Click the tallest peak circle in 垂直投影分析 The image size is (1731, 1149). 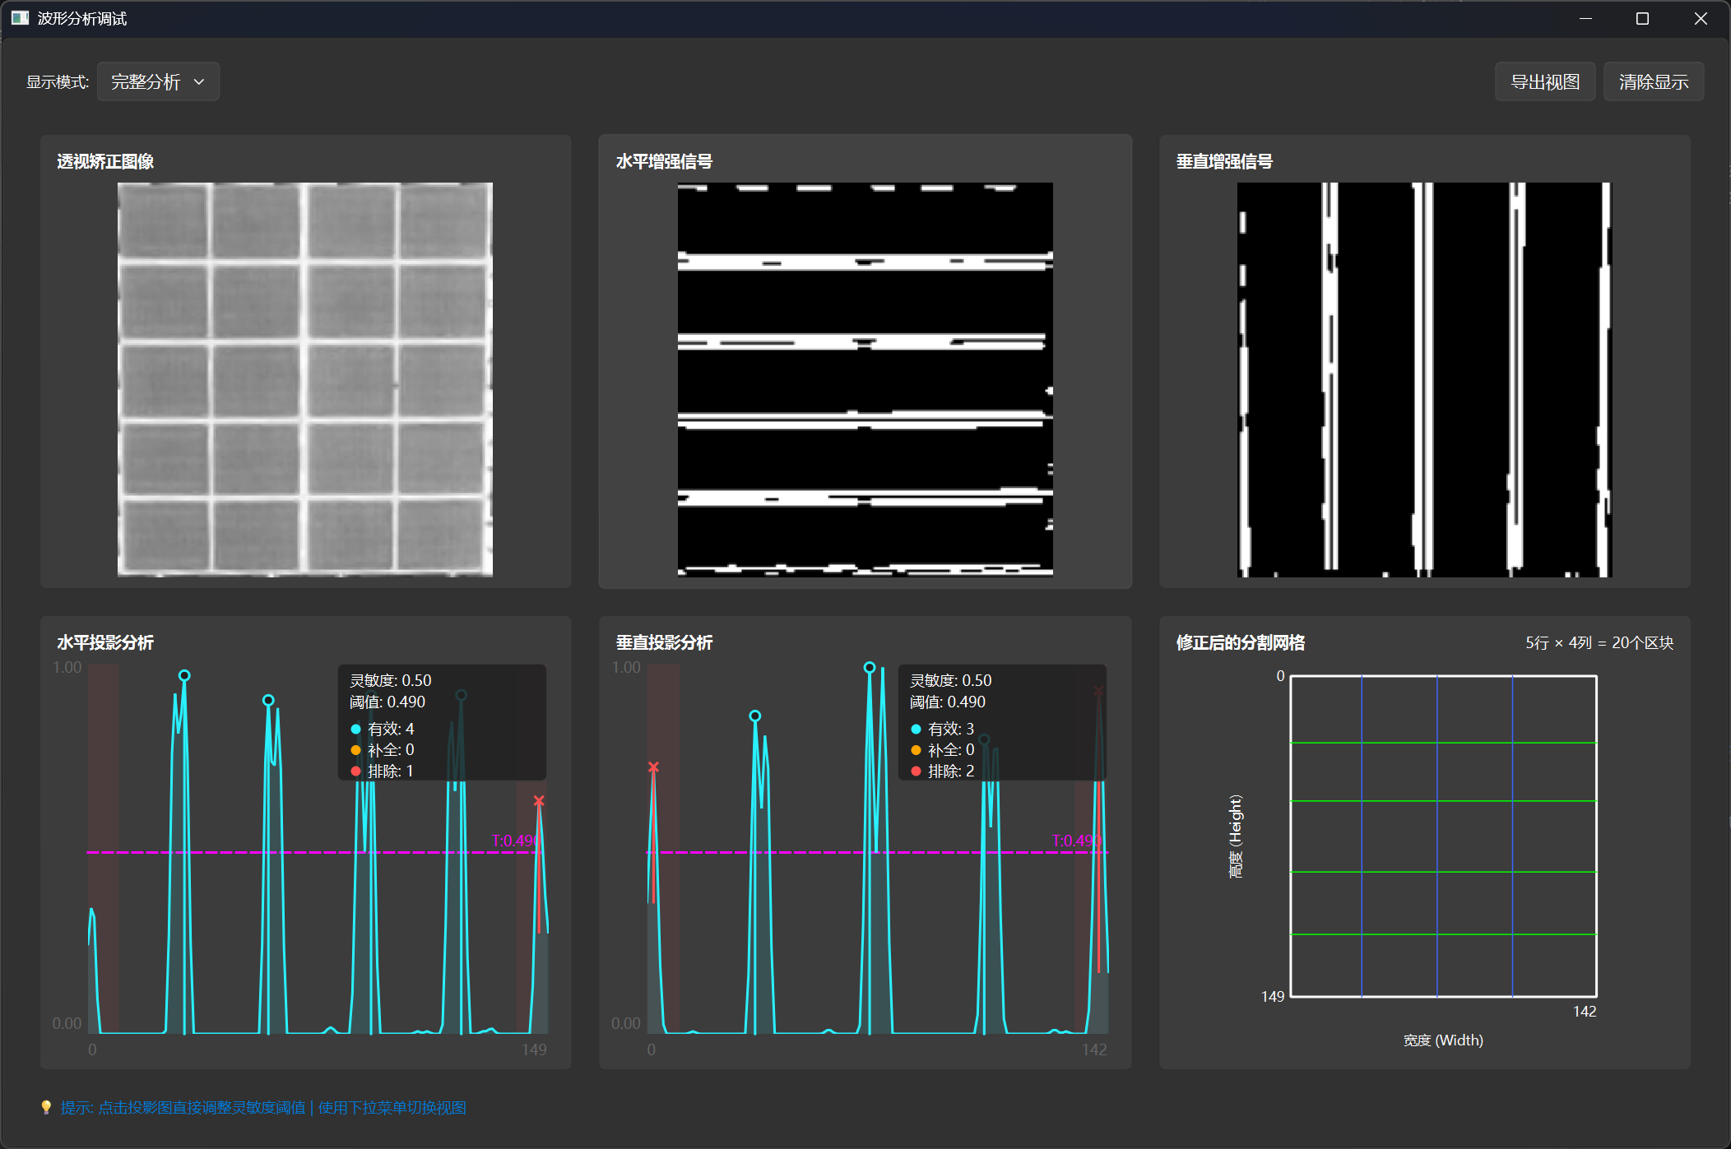pyautogui.click(x=870, y=667)
